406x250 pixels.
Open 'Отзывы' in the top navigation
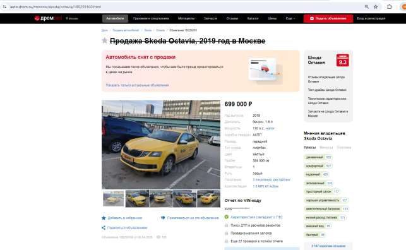[x=232, y=18]
